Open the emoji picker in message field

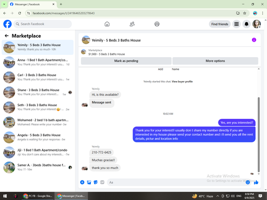(x=248, y=182)
